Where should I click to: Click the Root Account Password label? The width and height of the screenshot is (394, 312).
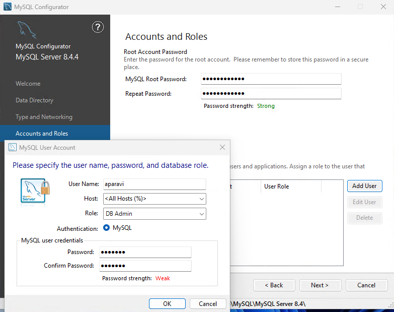coord(155,52)
